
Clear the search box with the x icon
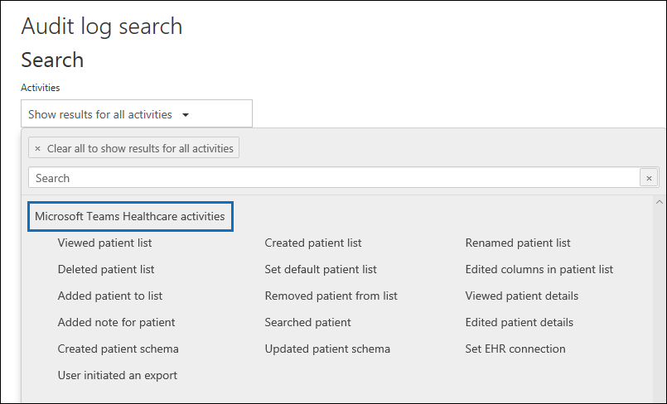pos(649,178)
